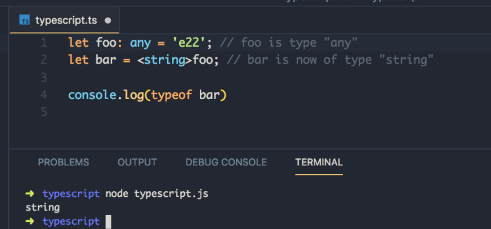The height and width of the screenshot is (229, 491).
Task: Click the 'string' output line in the terminal
Action: tap(42, 208)
